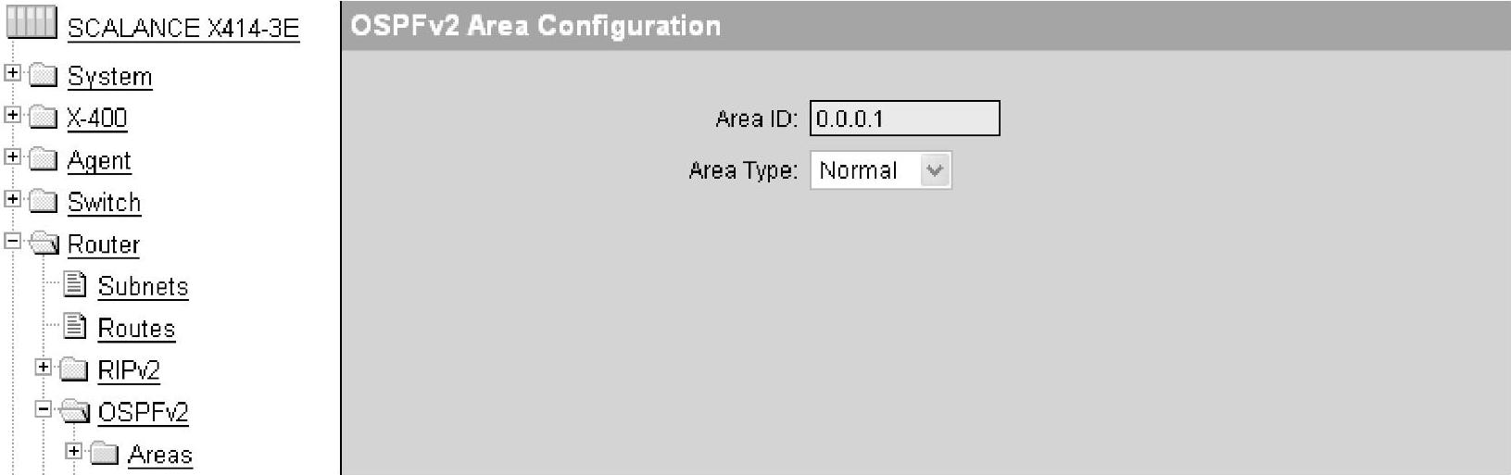
Task: Open the Subnets link
Action: (143, 286)
